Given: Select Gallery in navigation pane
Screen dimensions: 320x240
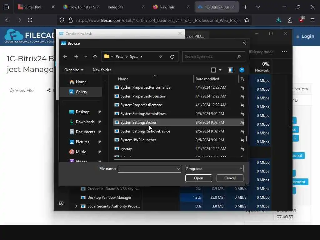Looking at the screenshot, I should click(x=81, y=92).
